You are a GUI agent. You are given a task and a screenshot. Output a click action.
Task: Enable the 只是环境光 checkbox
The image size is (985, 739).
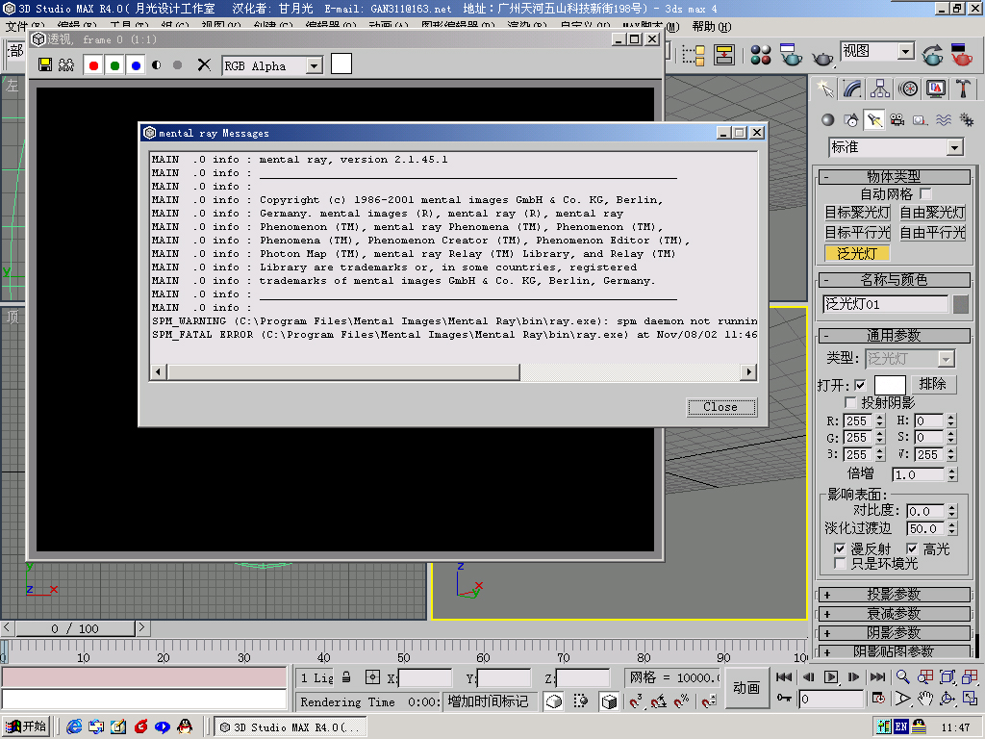point(839,564)
